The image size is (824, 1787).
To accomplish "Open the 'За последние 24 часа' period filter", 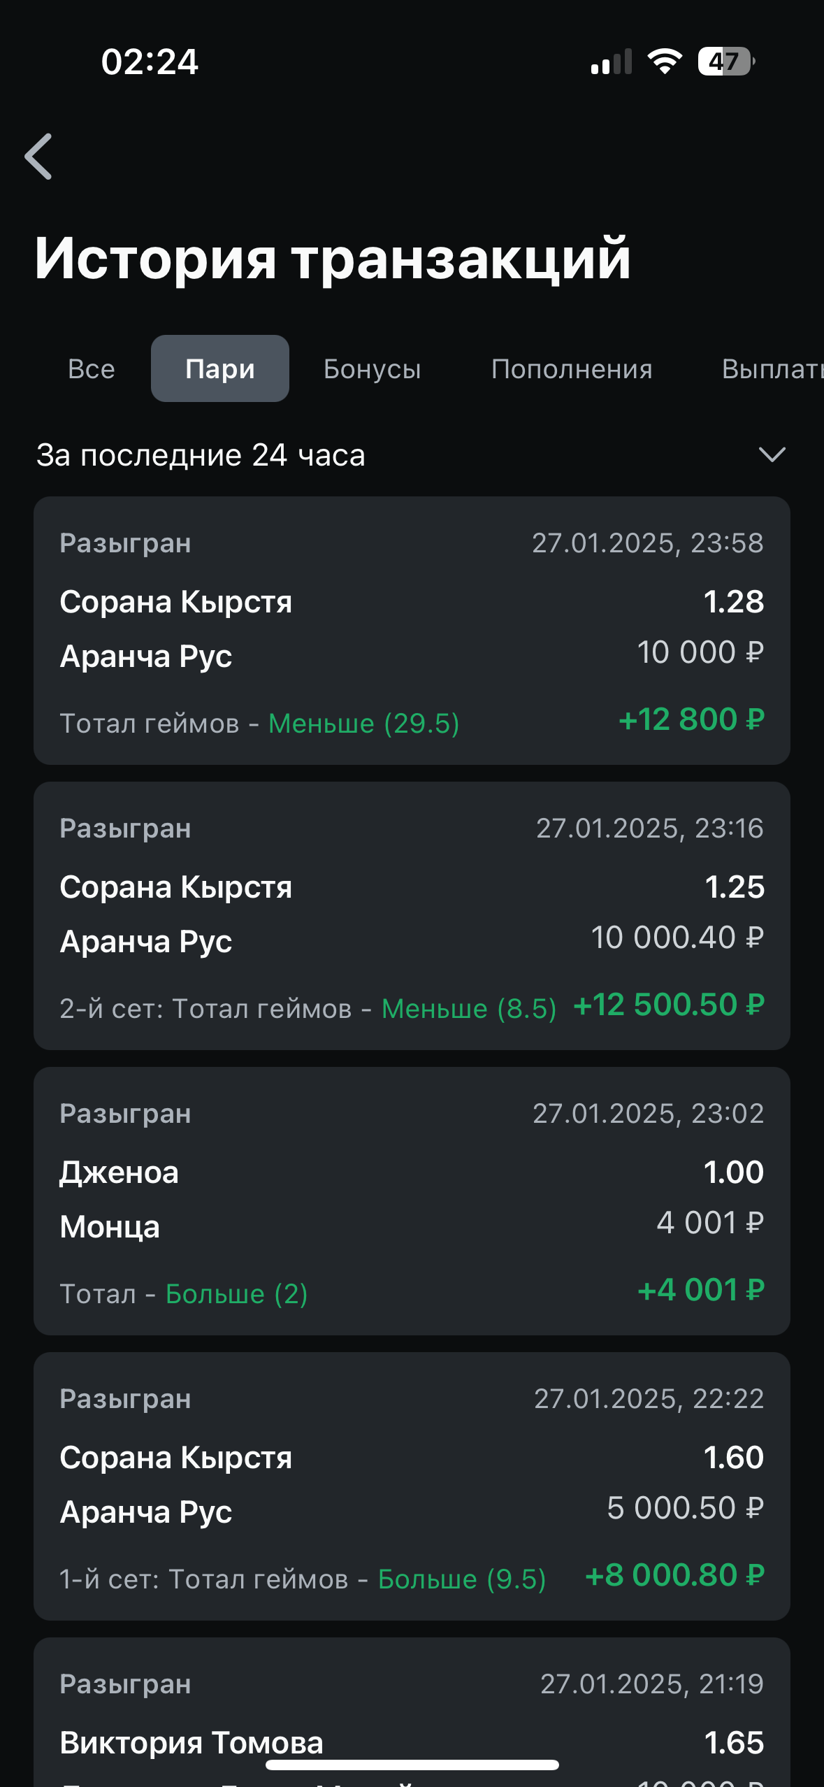I will click(201, 455).
